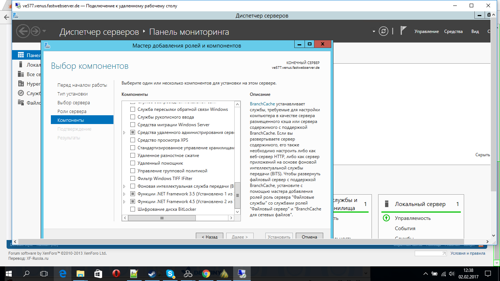
Task: Go to 'Роли сервера' wizard step
Action: coord(72,112)
